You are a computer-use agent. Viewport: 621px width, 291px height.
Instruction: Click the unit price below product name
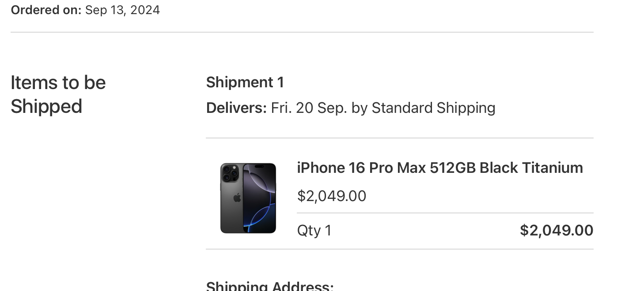(331, 196)
